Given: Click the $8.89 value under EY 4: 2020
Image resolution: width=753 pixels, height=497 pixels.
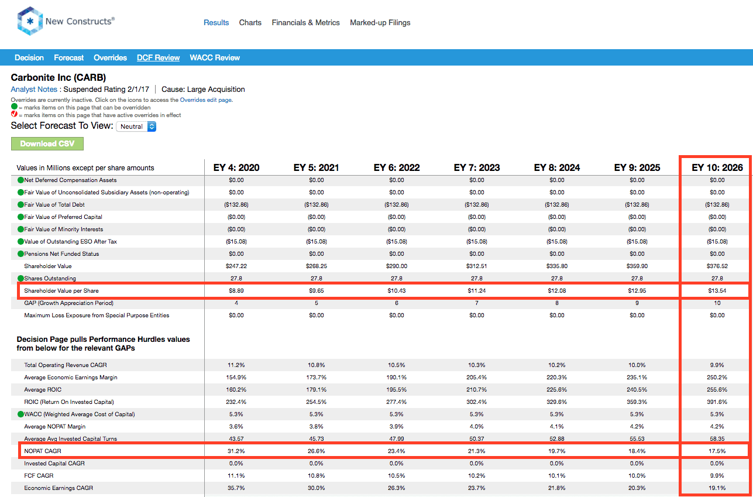Looking at the screenshot, I should pyautogui.click(x=236, y=291).
